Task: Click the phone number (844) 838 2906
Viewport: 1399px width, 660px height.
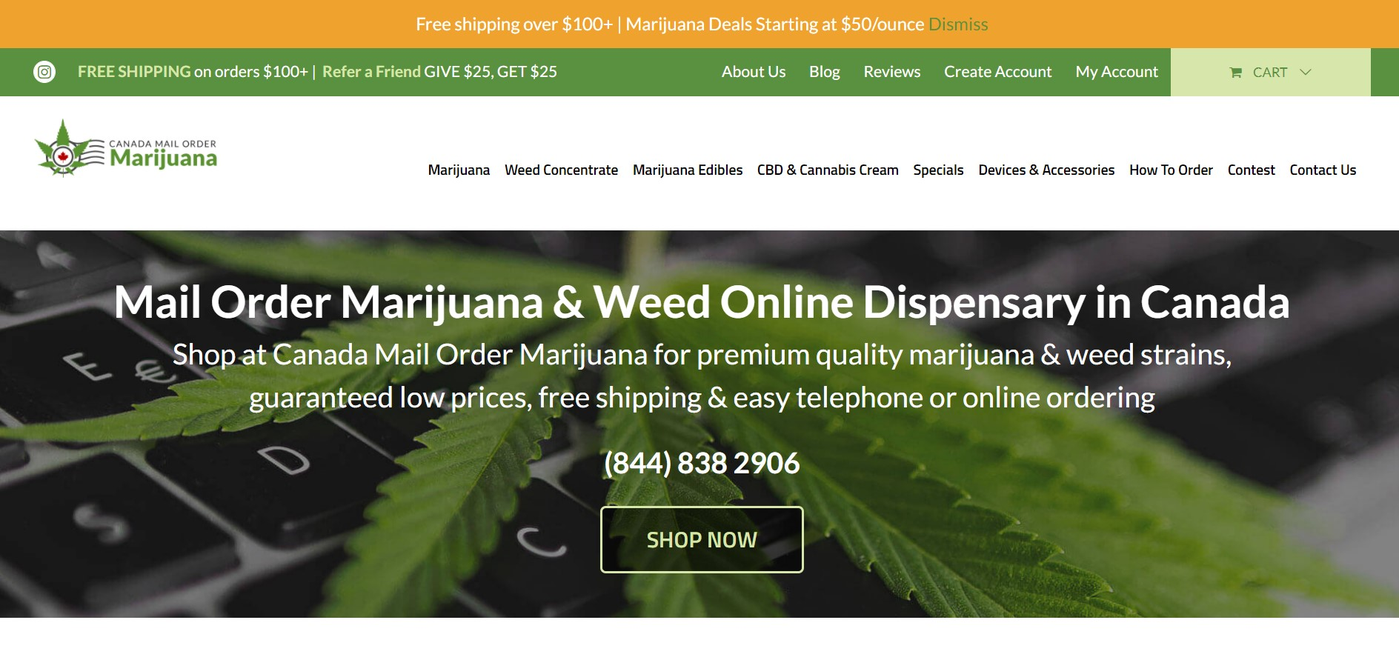Action: point(702,464)
